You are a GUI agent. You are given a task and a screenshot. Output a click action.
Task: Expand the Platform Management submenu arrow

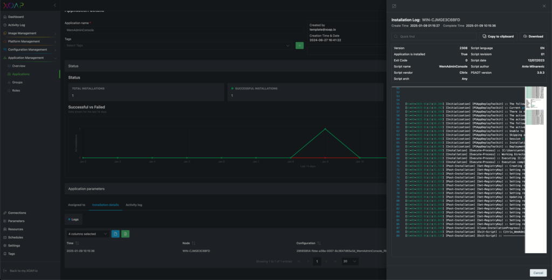(56, 41)
